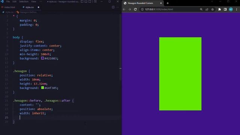
Task: Click the VS Code logo icon
Action: click(2, 1)
